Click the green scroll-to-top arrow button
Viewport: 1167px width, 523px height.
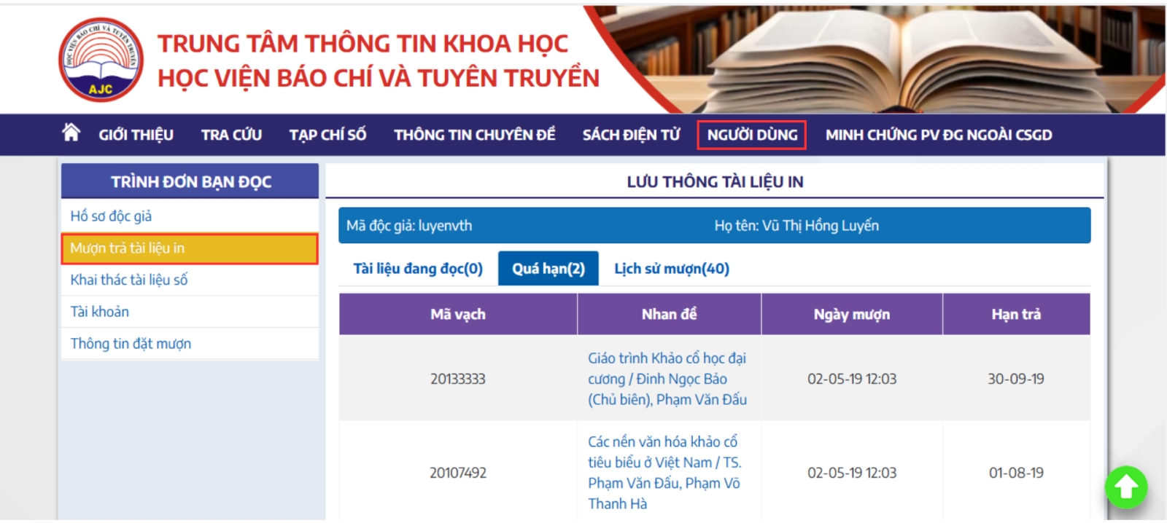(1126, 487)
